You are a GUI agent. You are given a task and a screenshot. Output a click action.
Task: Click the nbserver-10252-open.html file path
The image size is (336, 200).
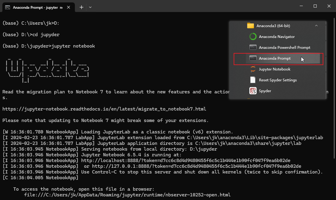(x=127, y=195)
